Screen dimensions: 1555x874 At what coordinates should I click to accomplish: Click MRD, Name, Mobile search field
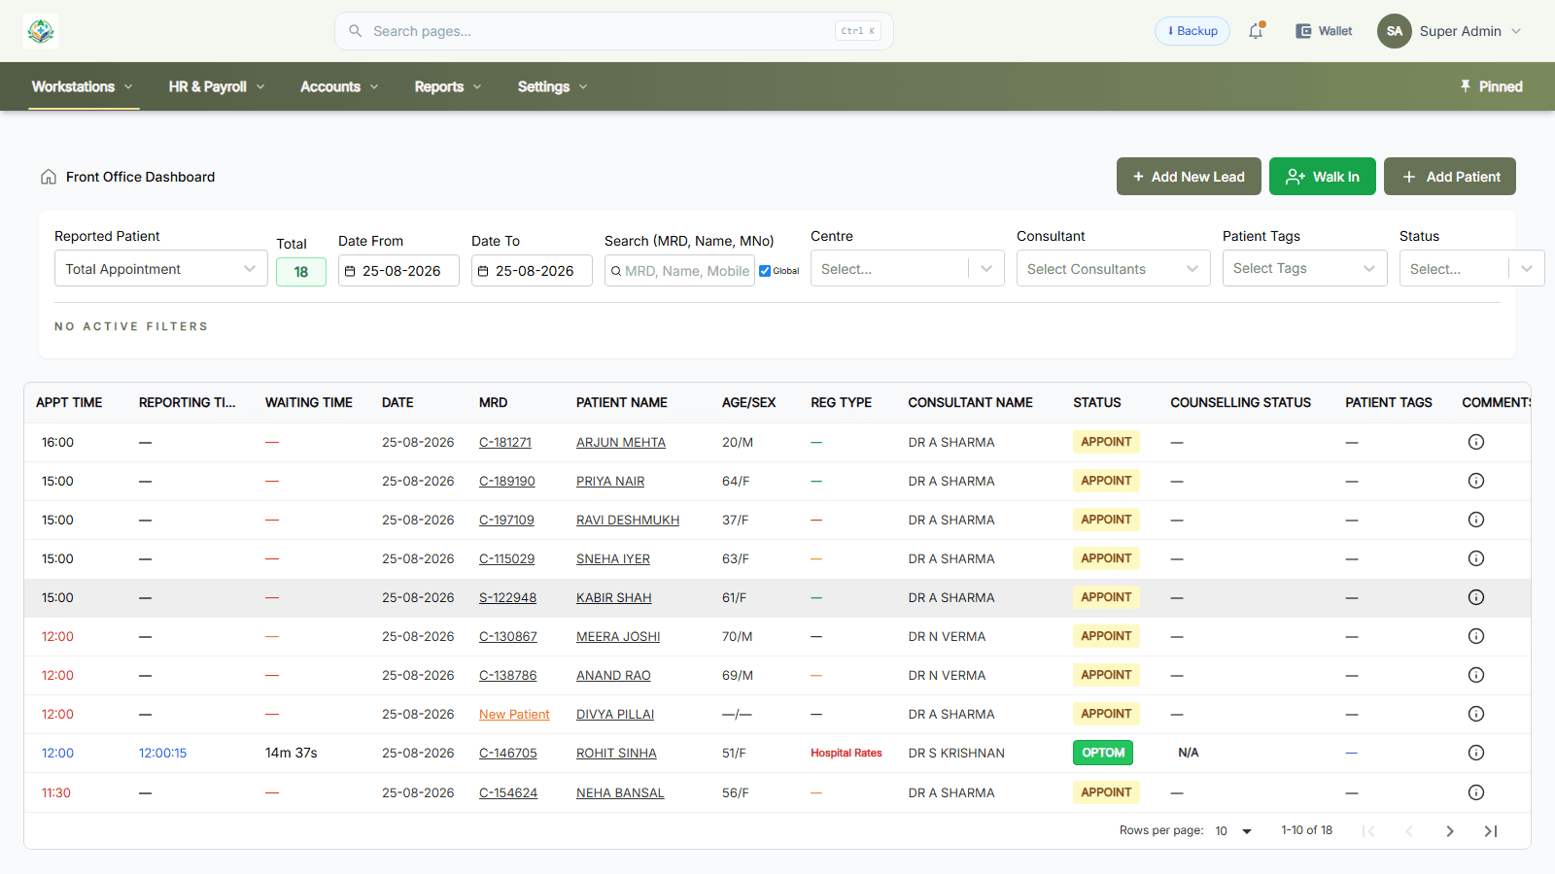[679, 271]
